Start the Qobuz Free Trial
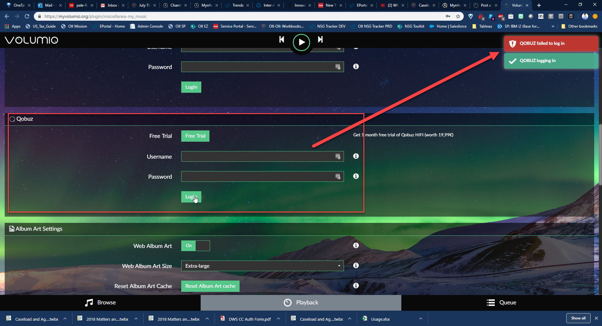This screenshot has height=326, width=602. point(195,136)
